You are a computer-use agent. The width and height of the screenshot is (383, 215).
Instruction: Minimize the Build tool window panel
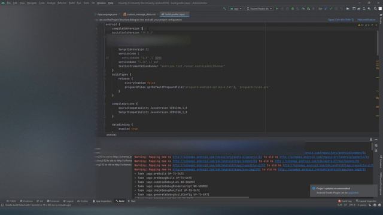pyautogui.click(x=376, y=140)
